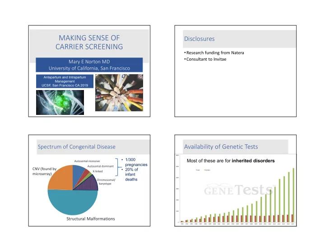Select the Disclosures slide title

(x=199, y=38)
